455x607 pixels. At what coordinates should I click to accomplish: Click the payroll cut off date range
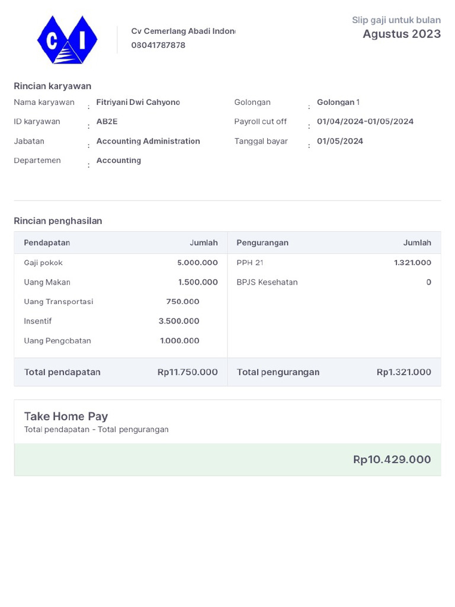point(365,122)
